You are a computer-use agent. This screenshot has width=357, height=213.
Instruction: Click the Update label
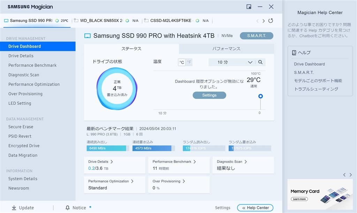tap(26, 208)
